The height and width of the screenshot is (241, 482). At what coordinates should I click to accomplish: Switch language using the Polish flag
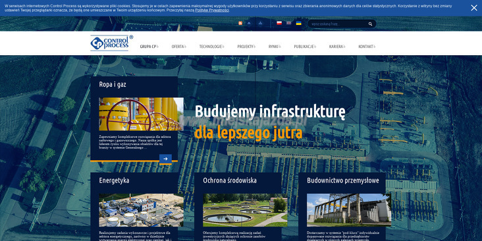coord(279,23)
